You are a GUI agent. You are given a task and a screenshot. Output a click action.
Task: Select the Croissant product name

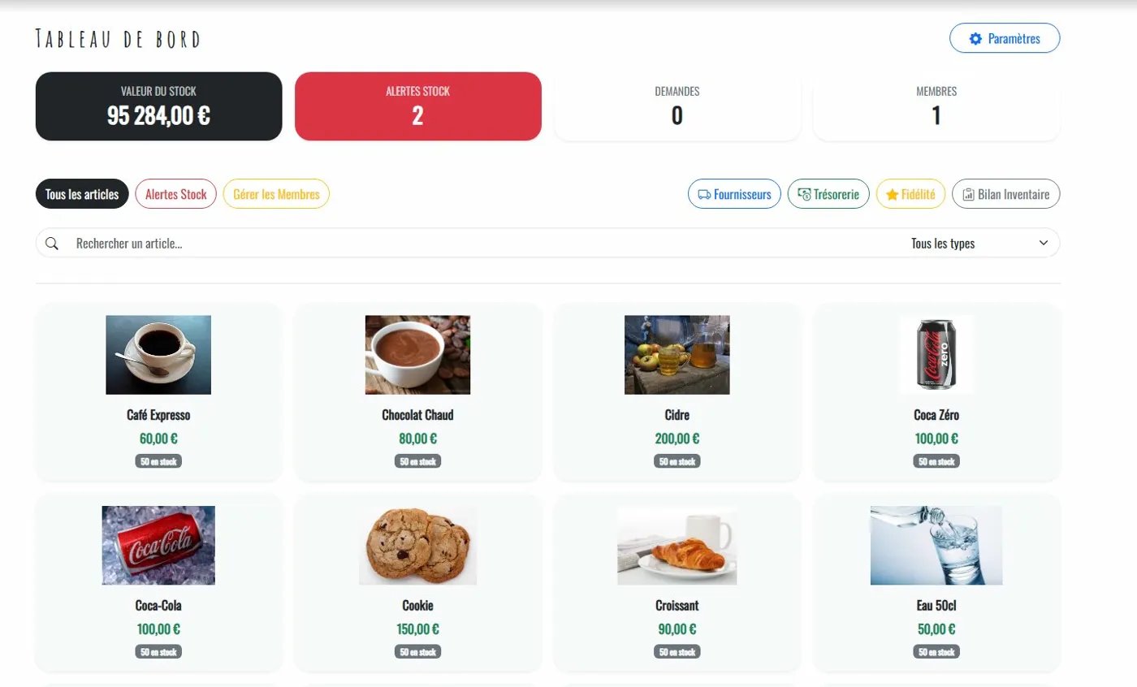click(677, 606)
